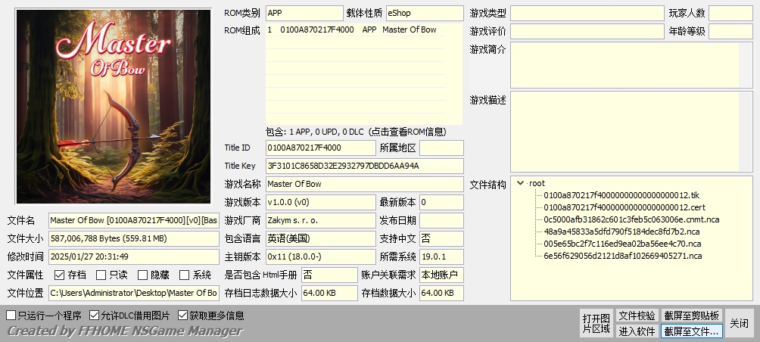The image size is (760, 342).
Task: Click 打开图片区域 button
Action: click(x=595, y=323)
